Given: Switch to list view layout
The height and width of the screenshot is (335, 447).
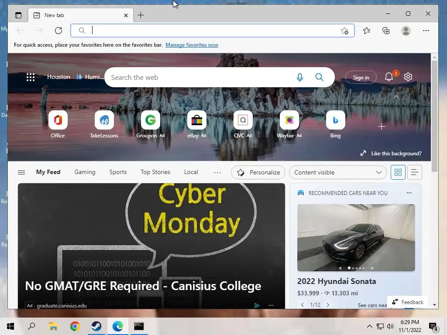Looking at the screenshot, I should tap(415, 172).
